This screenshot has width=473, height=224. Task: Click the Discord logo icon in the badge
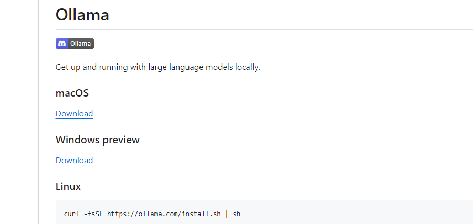pos(62,44)
